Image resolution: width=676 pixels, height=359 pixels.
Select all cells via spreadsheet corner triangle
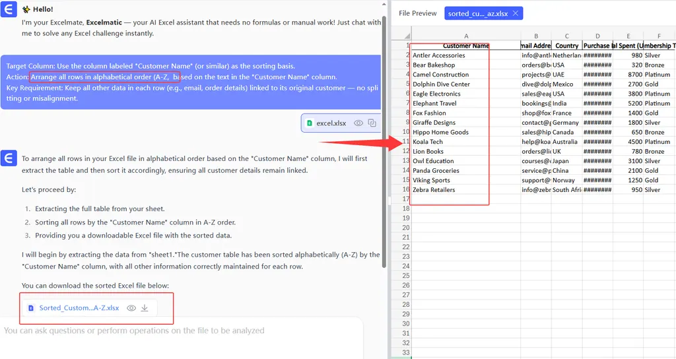(407, 36)
